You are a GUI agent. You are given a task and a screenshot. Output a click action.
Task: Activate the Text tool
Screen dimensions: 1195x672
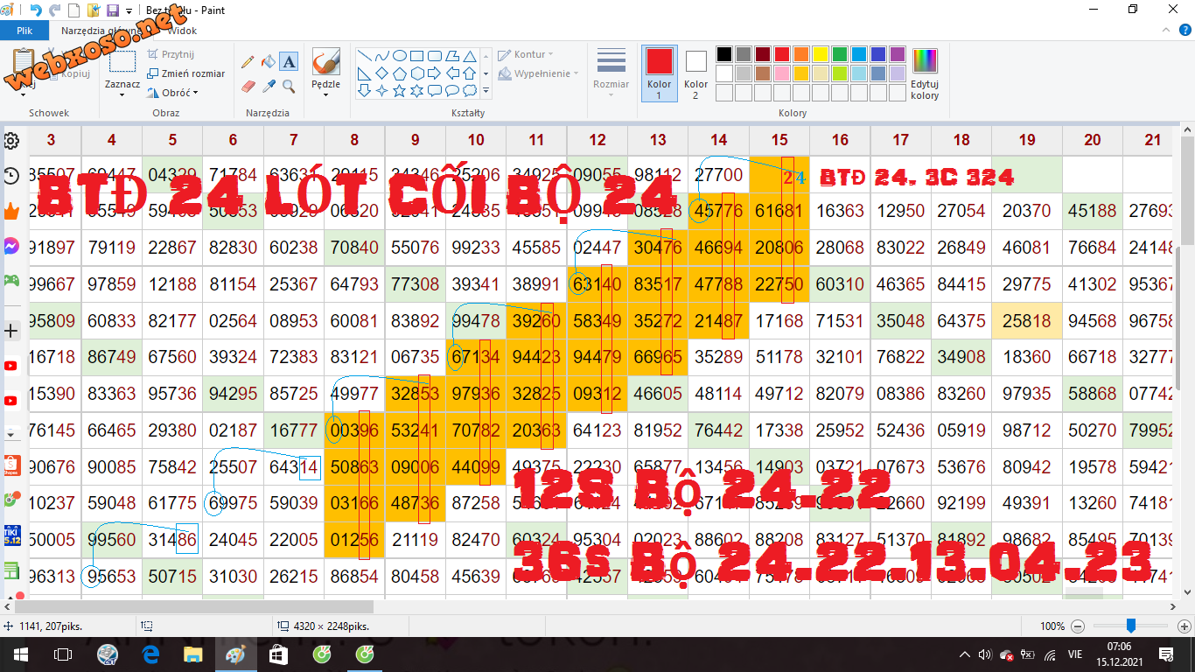tap(289, 62)
